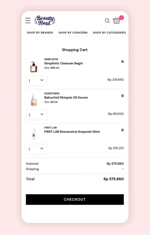
Task: Go to Shop By Categories
Action: coord(109,32)
